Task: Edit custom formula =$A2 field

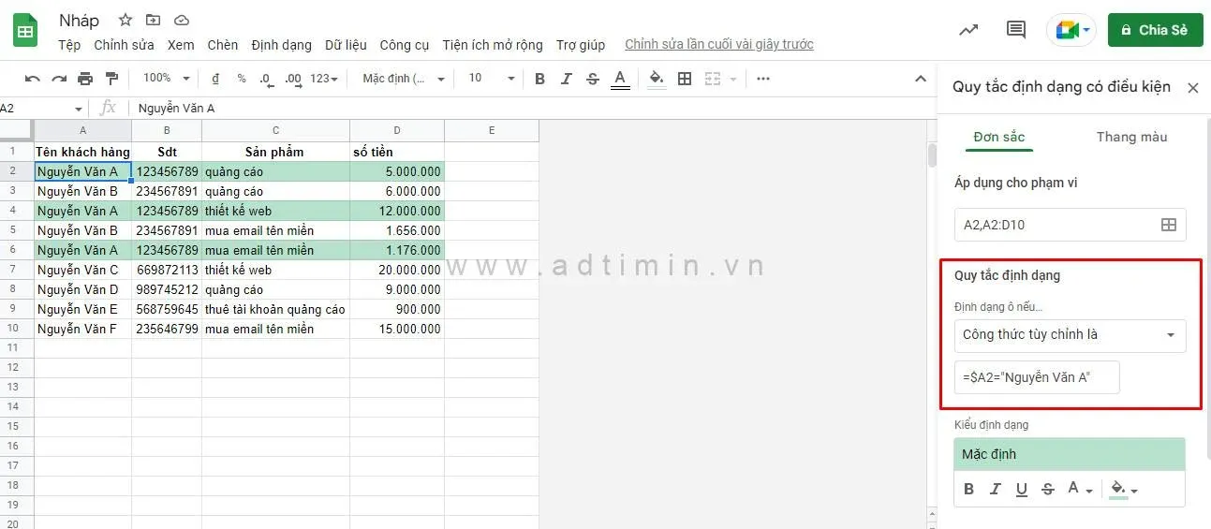Action: coord(1037,377)
